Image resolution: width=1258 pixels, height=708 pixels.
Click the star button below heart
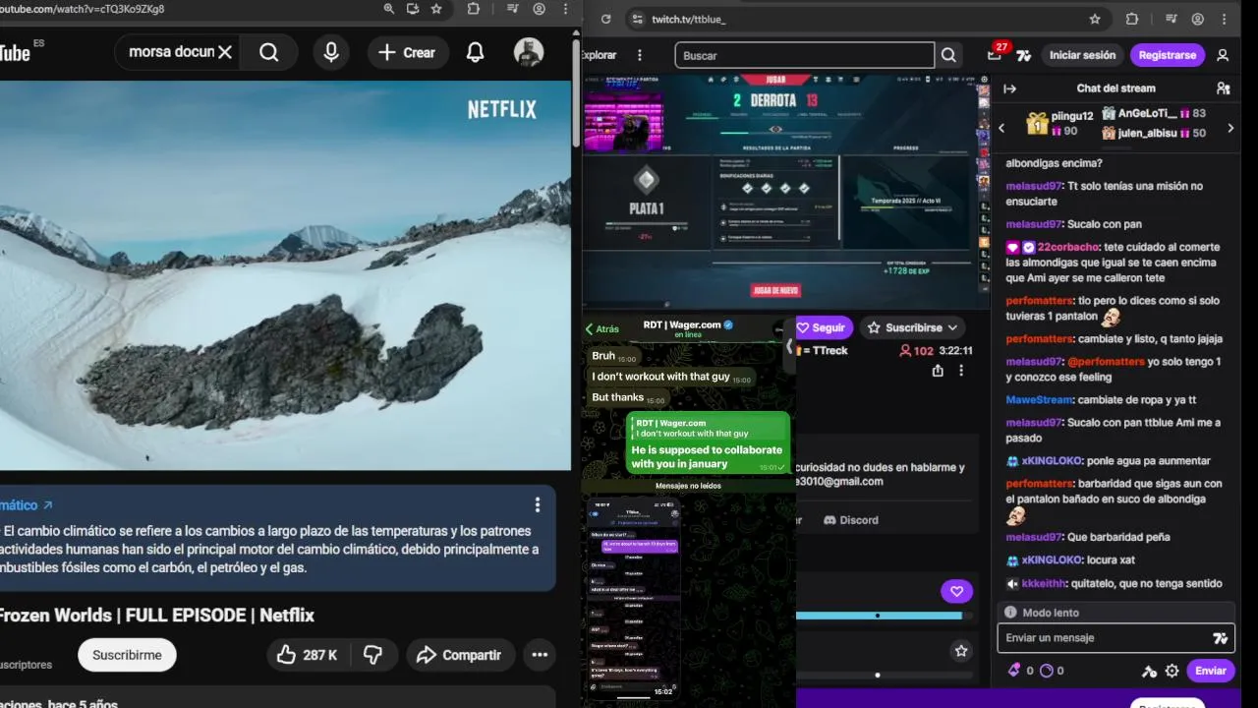pyautogui.click(x=961, y=651)
